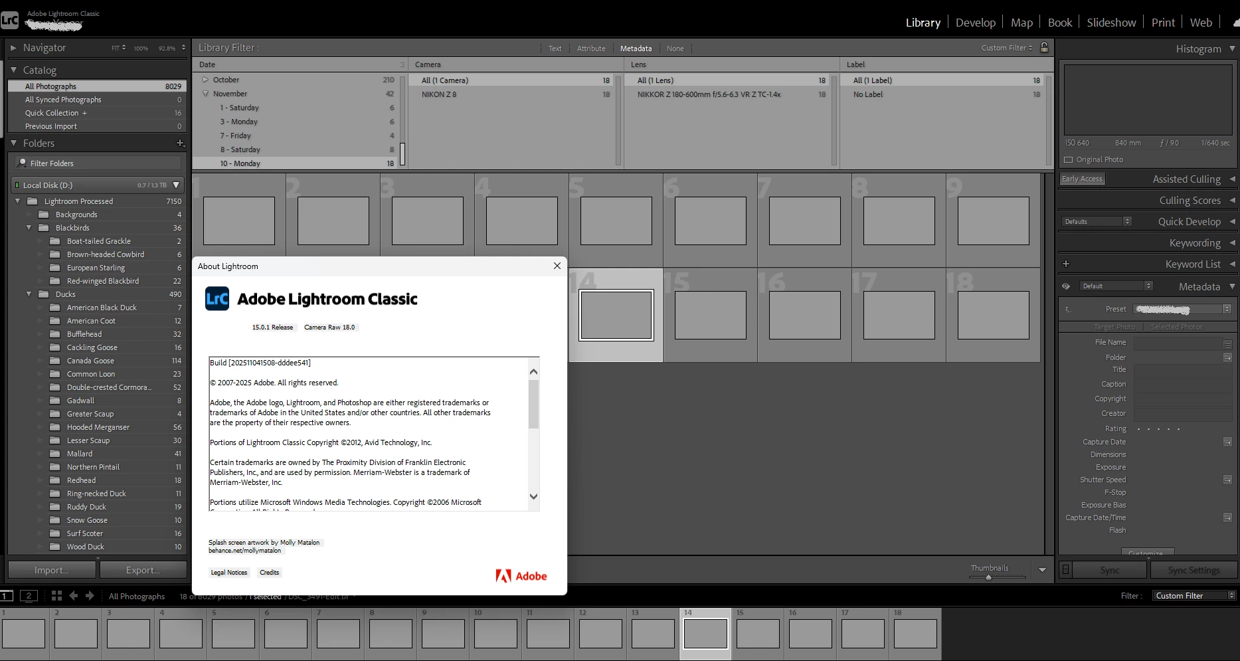Open second window display button 2
Viewport: 1240px width, 661px height.
coord(29,596)
